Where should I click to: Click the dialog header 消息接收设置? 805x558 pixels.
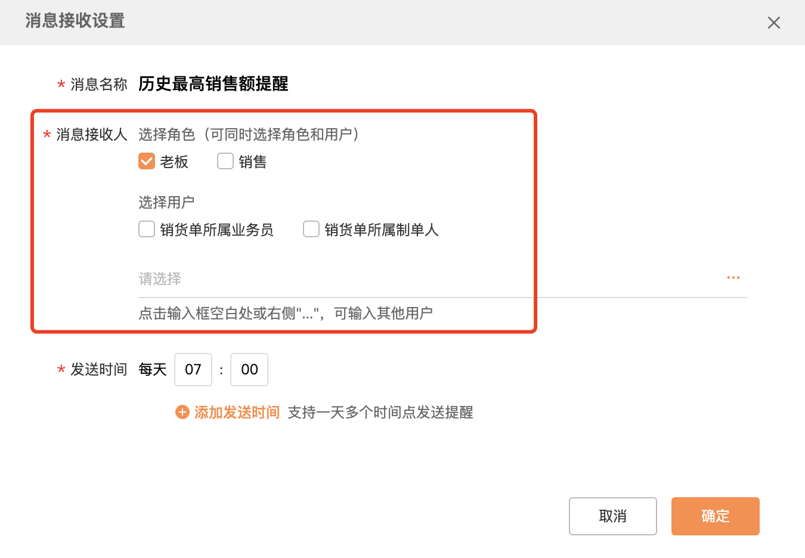(x=75, y=21)
